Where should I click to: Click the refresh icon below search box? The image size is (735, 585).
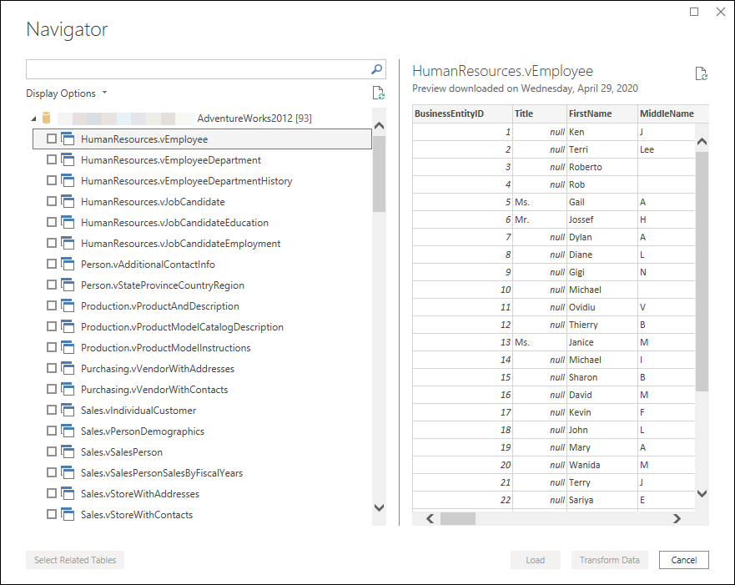pyautogui.click(x=378, y=93)
